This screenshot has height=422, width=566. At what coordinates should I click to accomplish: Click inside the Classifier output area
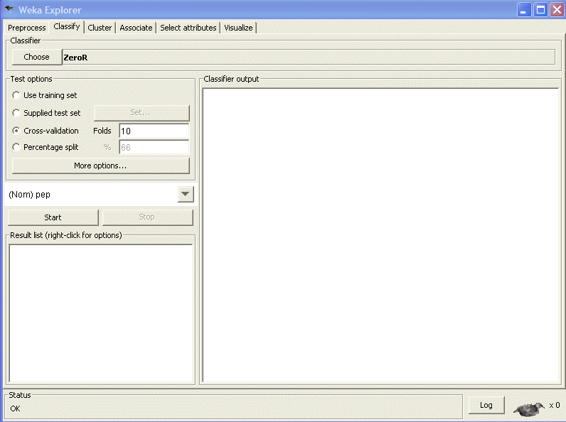pyautogui.click(x=380, y=234)
